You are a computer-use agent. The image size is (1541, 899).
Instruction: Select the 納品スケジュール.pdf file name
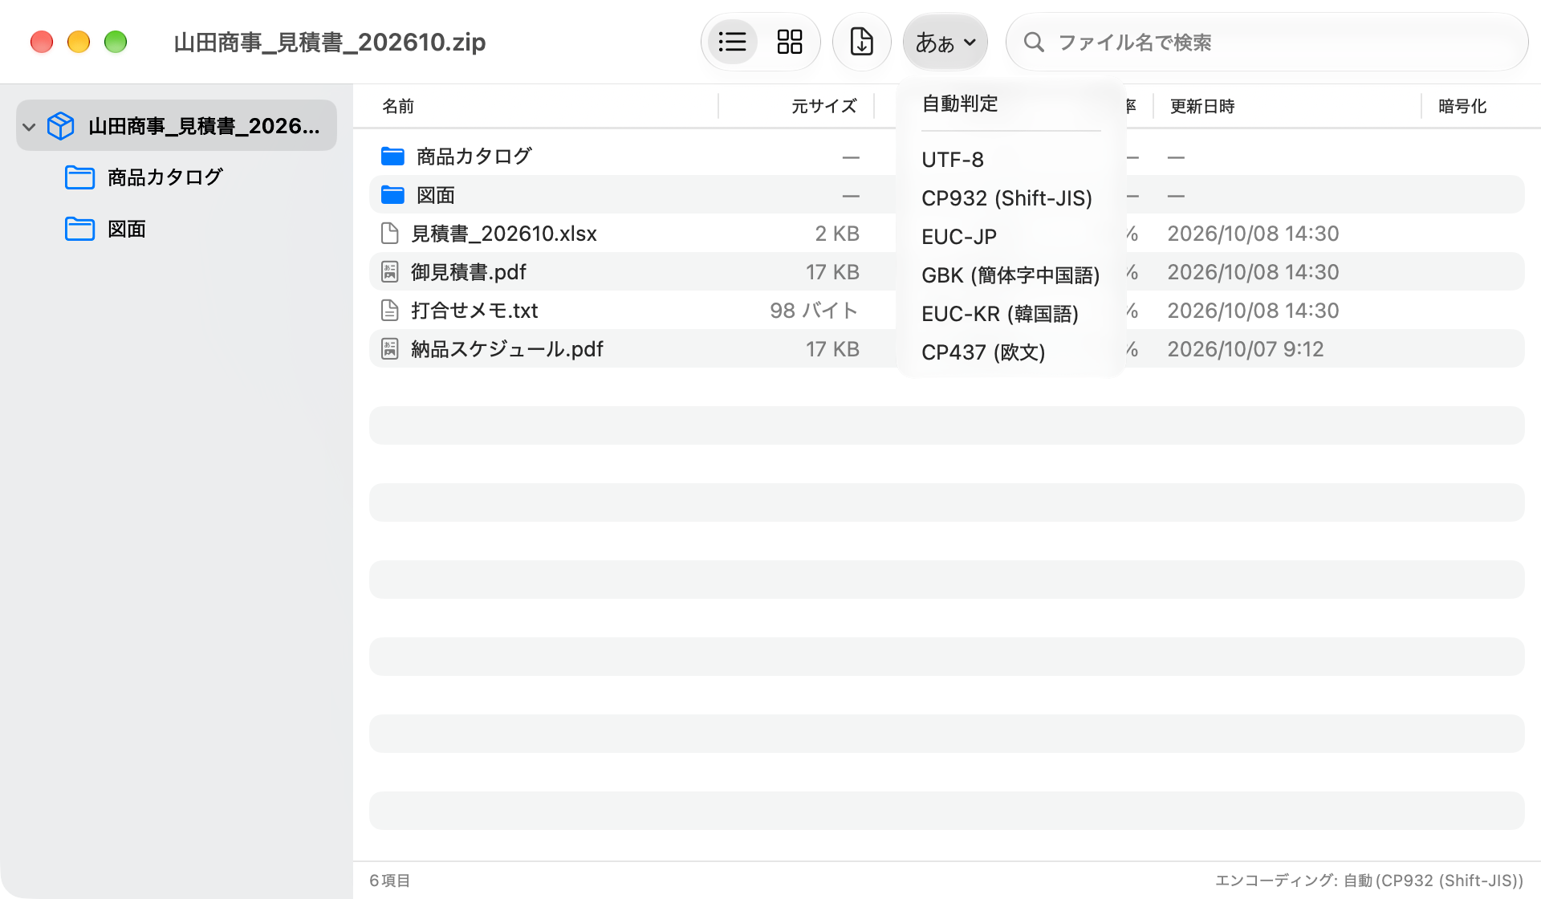click(507, 349)
